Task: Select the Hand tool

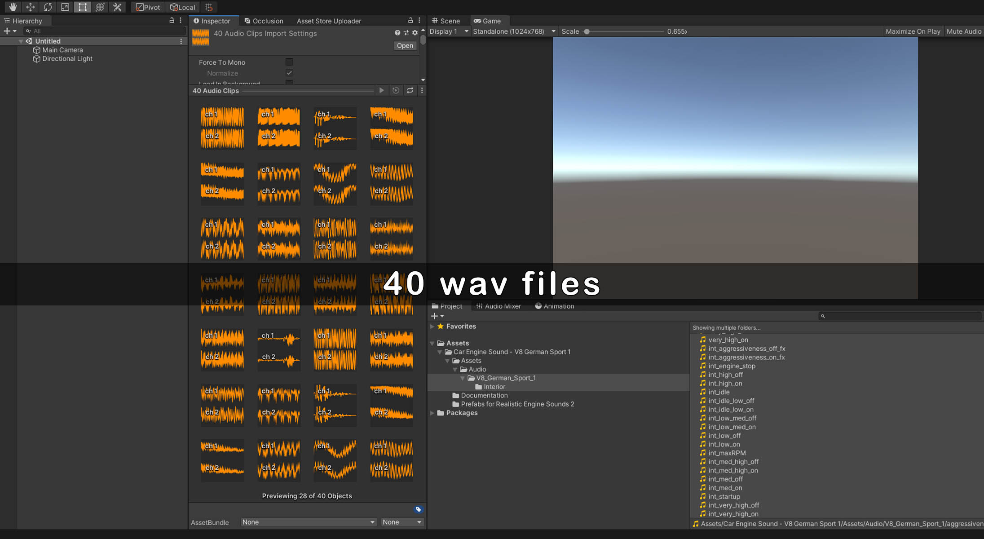Action: [13, 7]
